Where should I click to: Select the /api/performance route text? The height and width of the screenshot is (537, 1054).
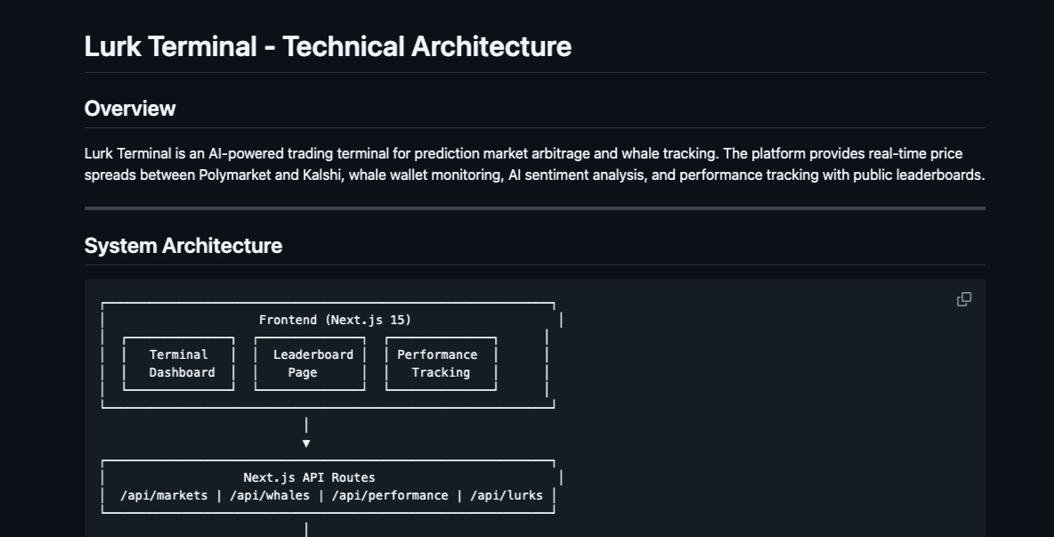point(390,495)
